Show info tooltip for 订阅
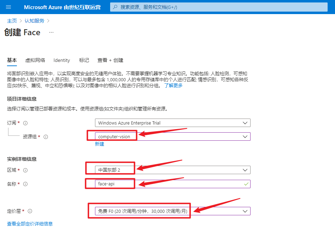The width and height of the screenshot is (335, 235). pos(25,123)
